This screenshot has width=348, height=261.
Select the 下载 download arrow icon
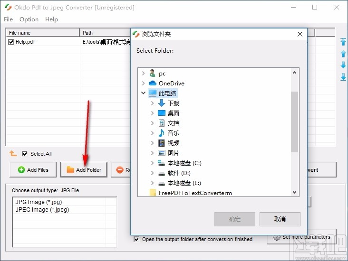click(x=162, y=103)
